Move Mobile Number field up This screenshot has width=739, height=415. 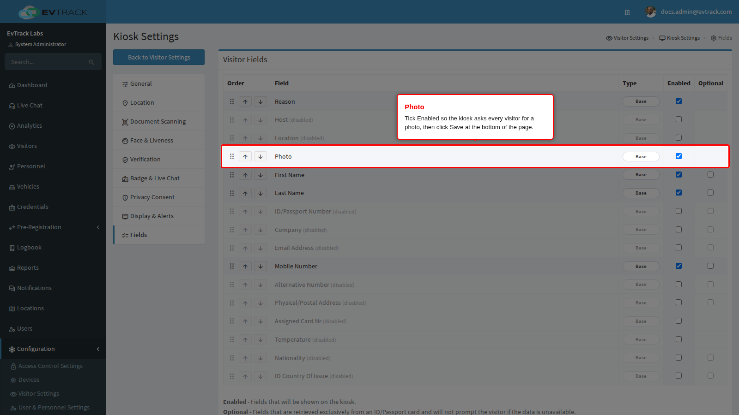(245, 267)
